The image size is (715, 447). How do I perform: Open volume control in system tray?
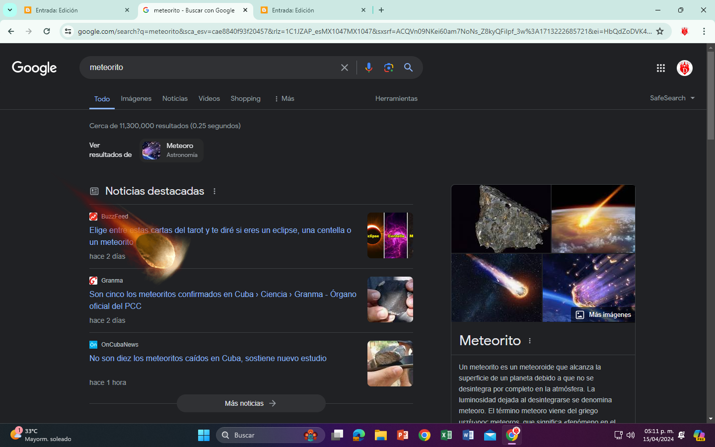[631, 435]
